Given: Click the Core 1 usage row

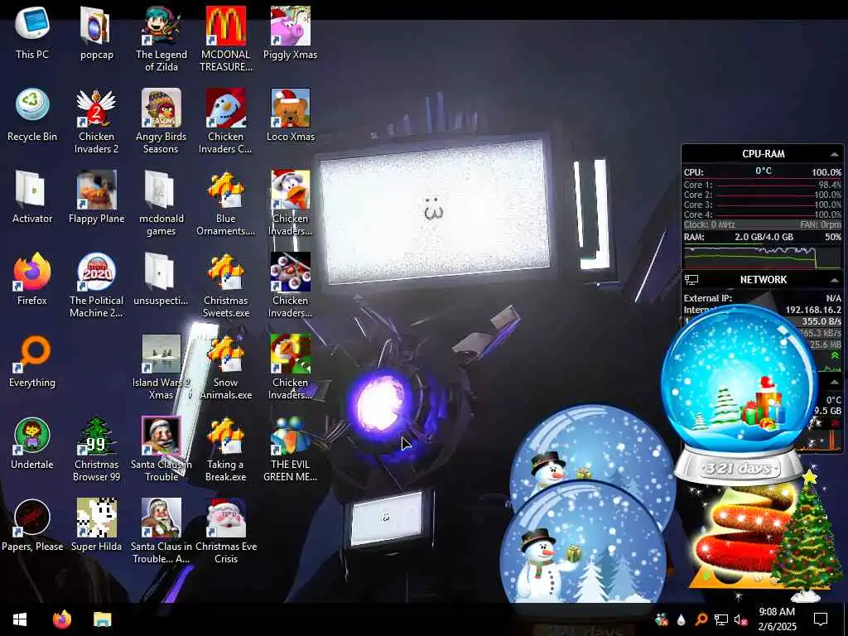Looking at the screenshot, I should click(763, 185).
